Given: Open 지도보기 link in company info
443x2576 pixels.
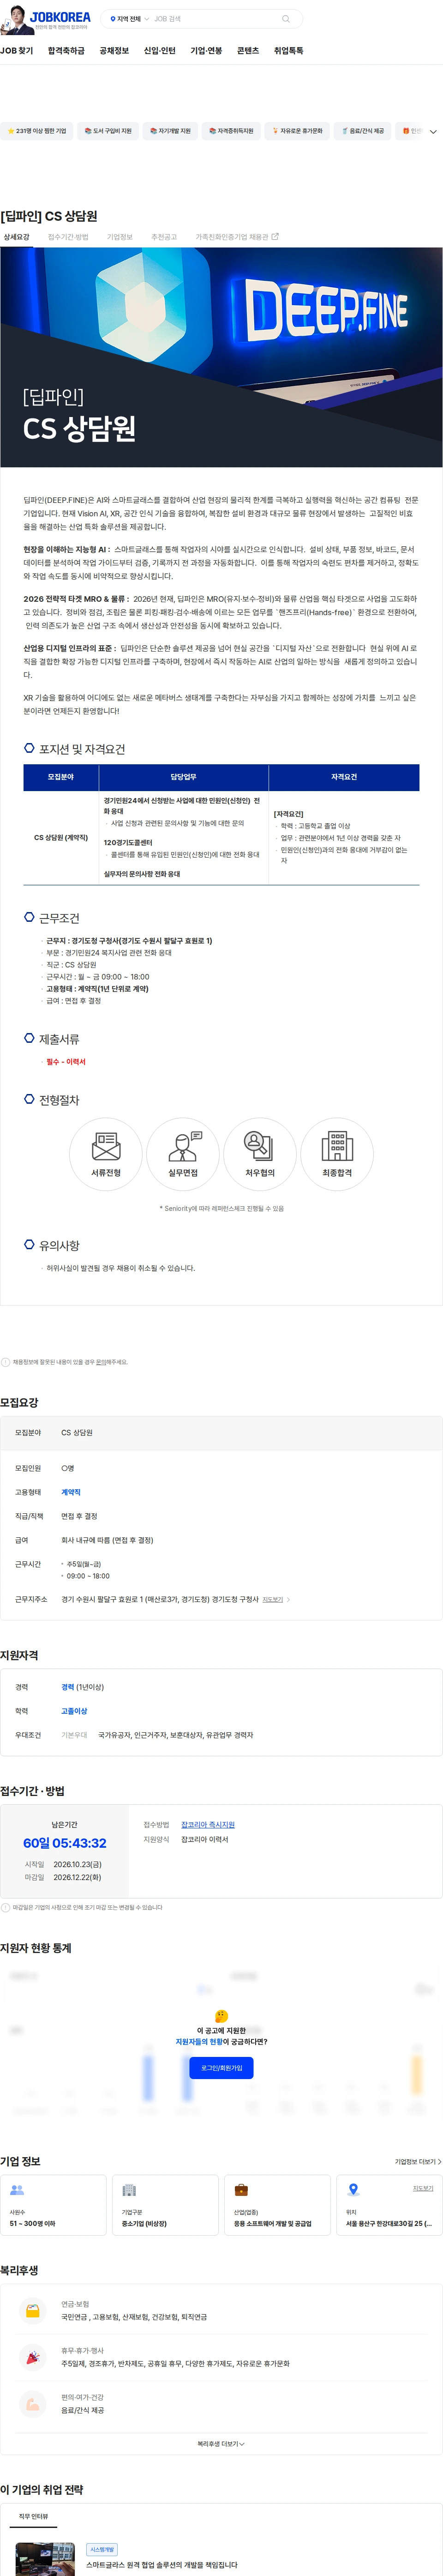Looking at the screenshot, I should point(423,2188).
